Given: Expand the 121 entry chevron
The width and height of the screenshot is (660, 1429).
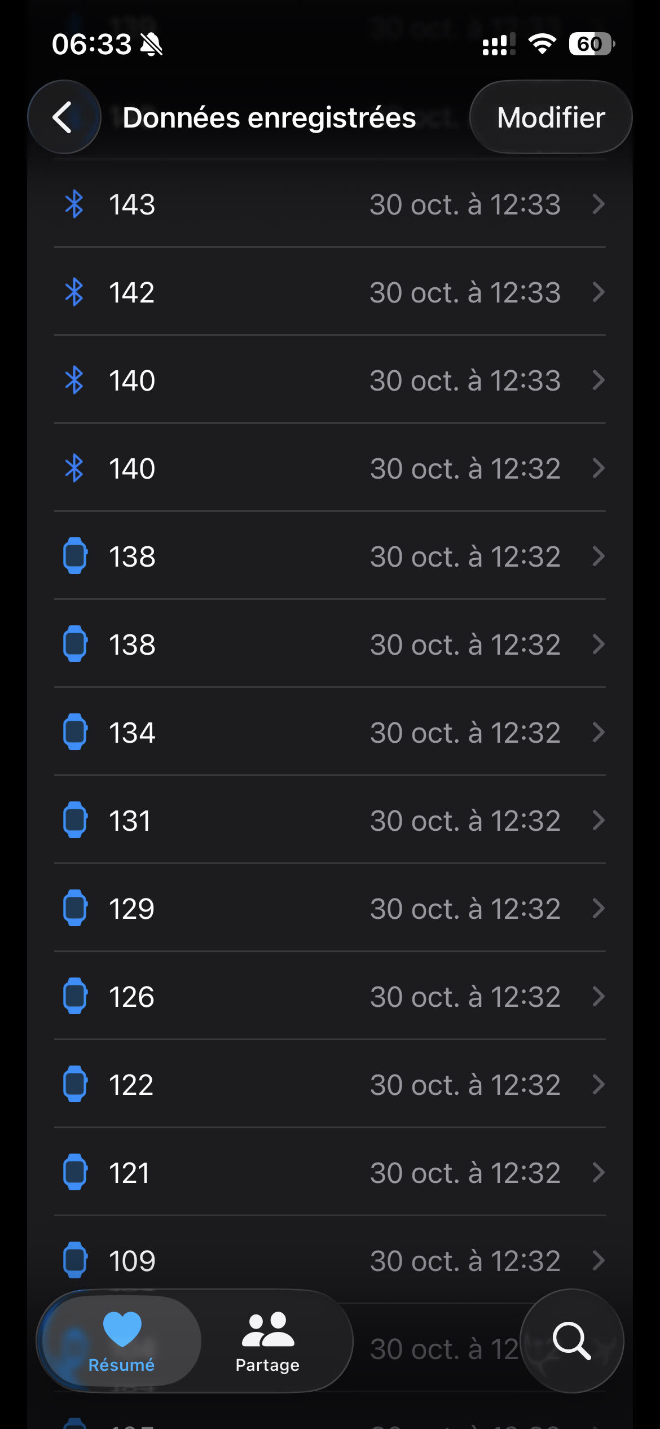Looking at the screenshot, I should tap(599, 1172).
